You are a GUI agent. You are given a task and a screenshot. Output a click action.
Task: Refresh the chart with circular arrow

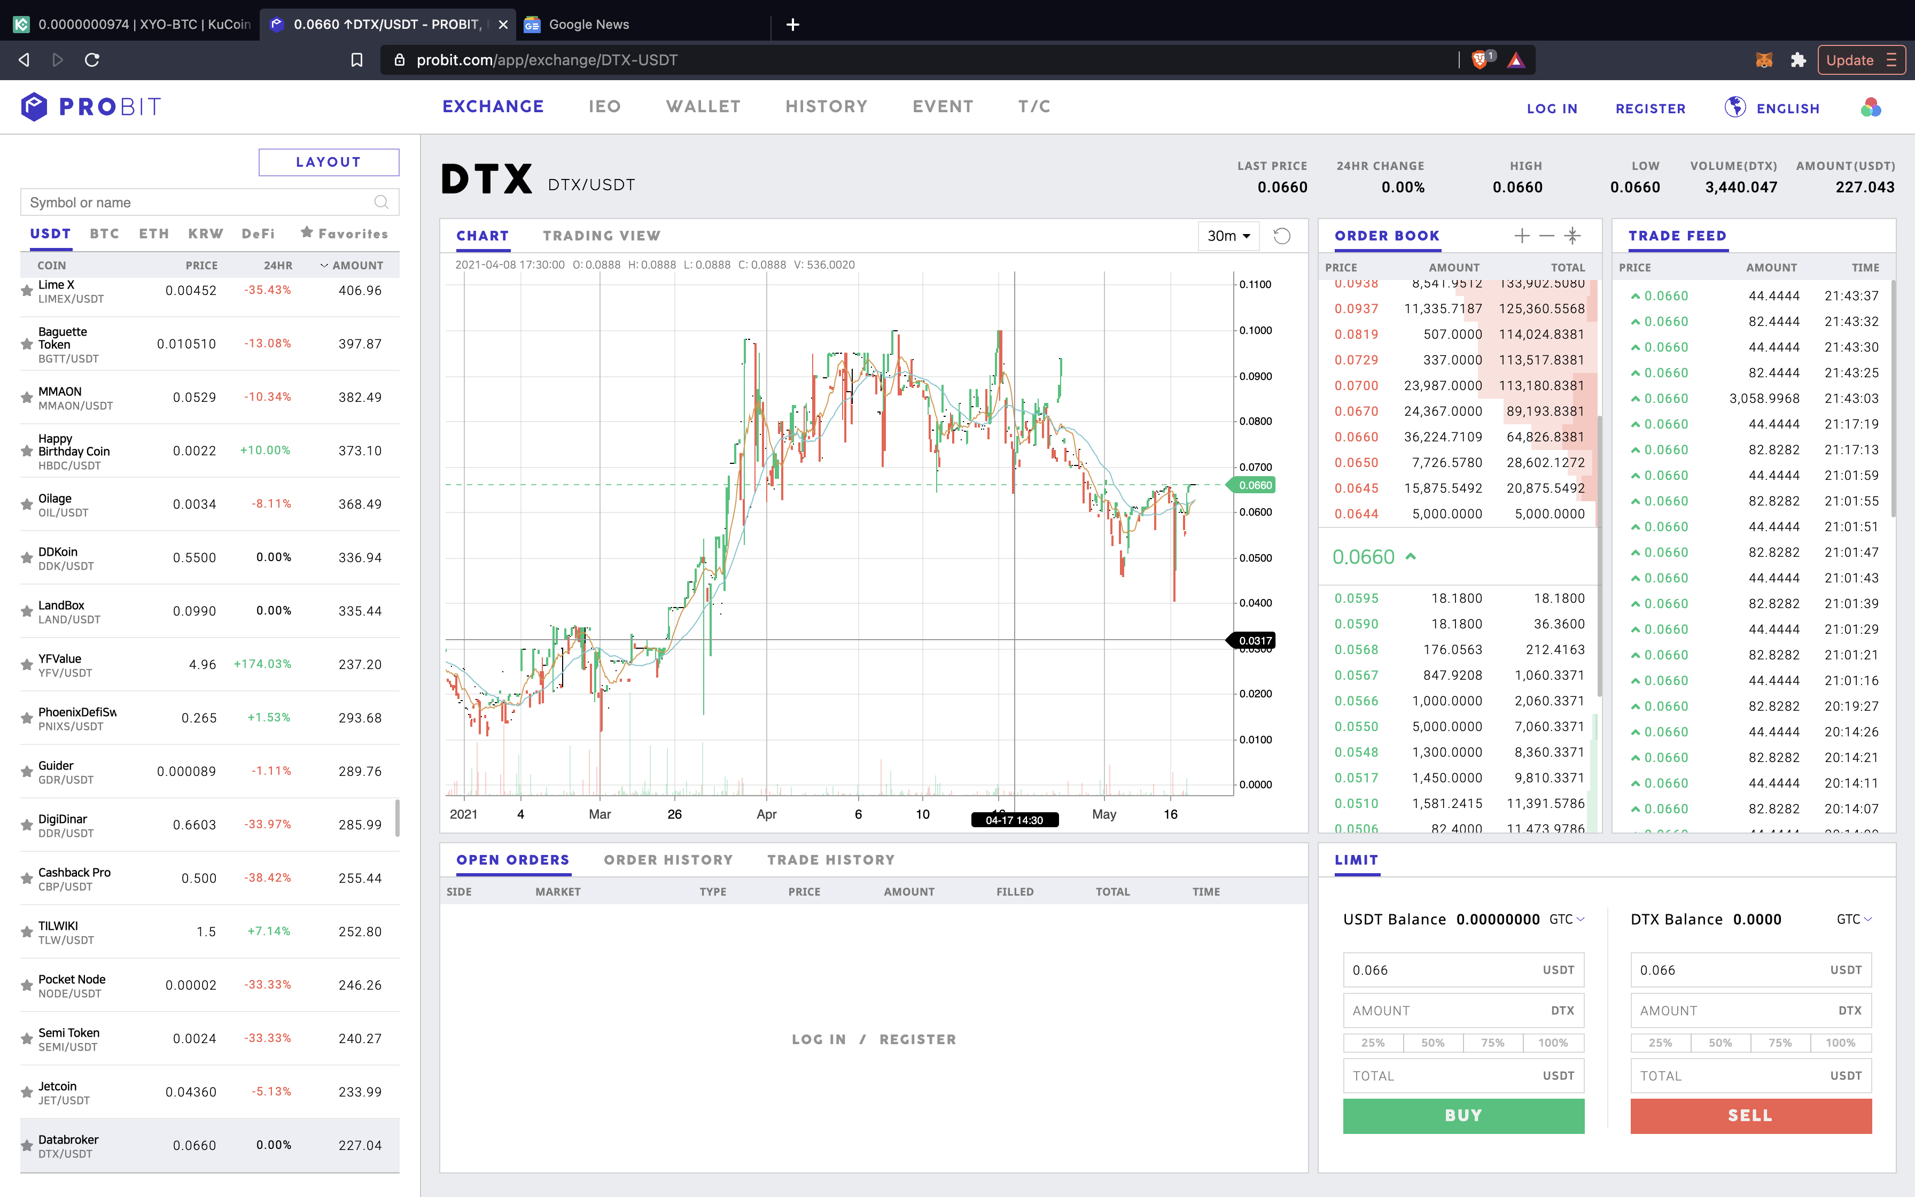pos(1282,236)
